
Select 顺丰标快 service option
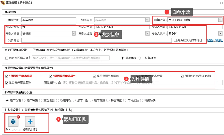click(x=7, y=100)
